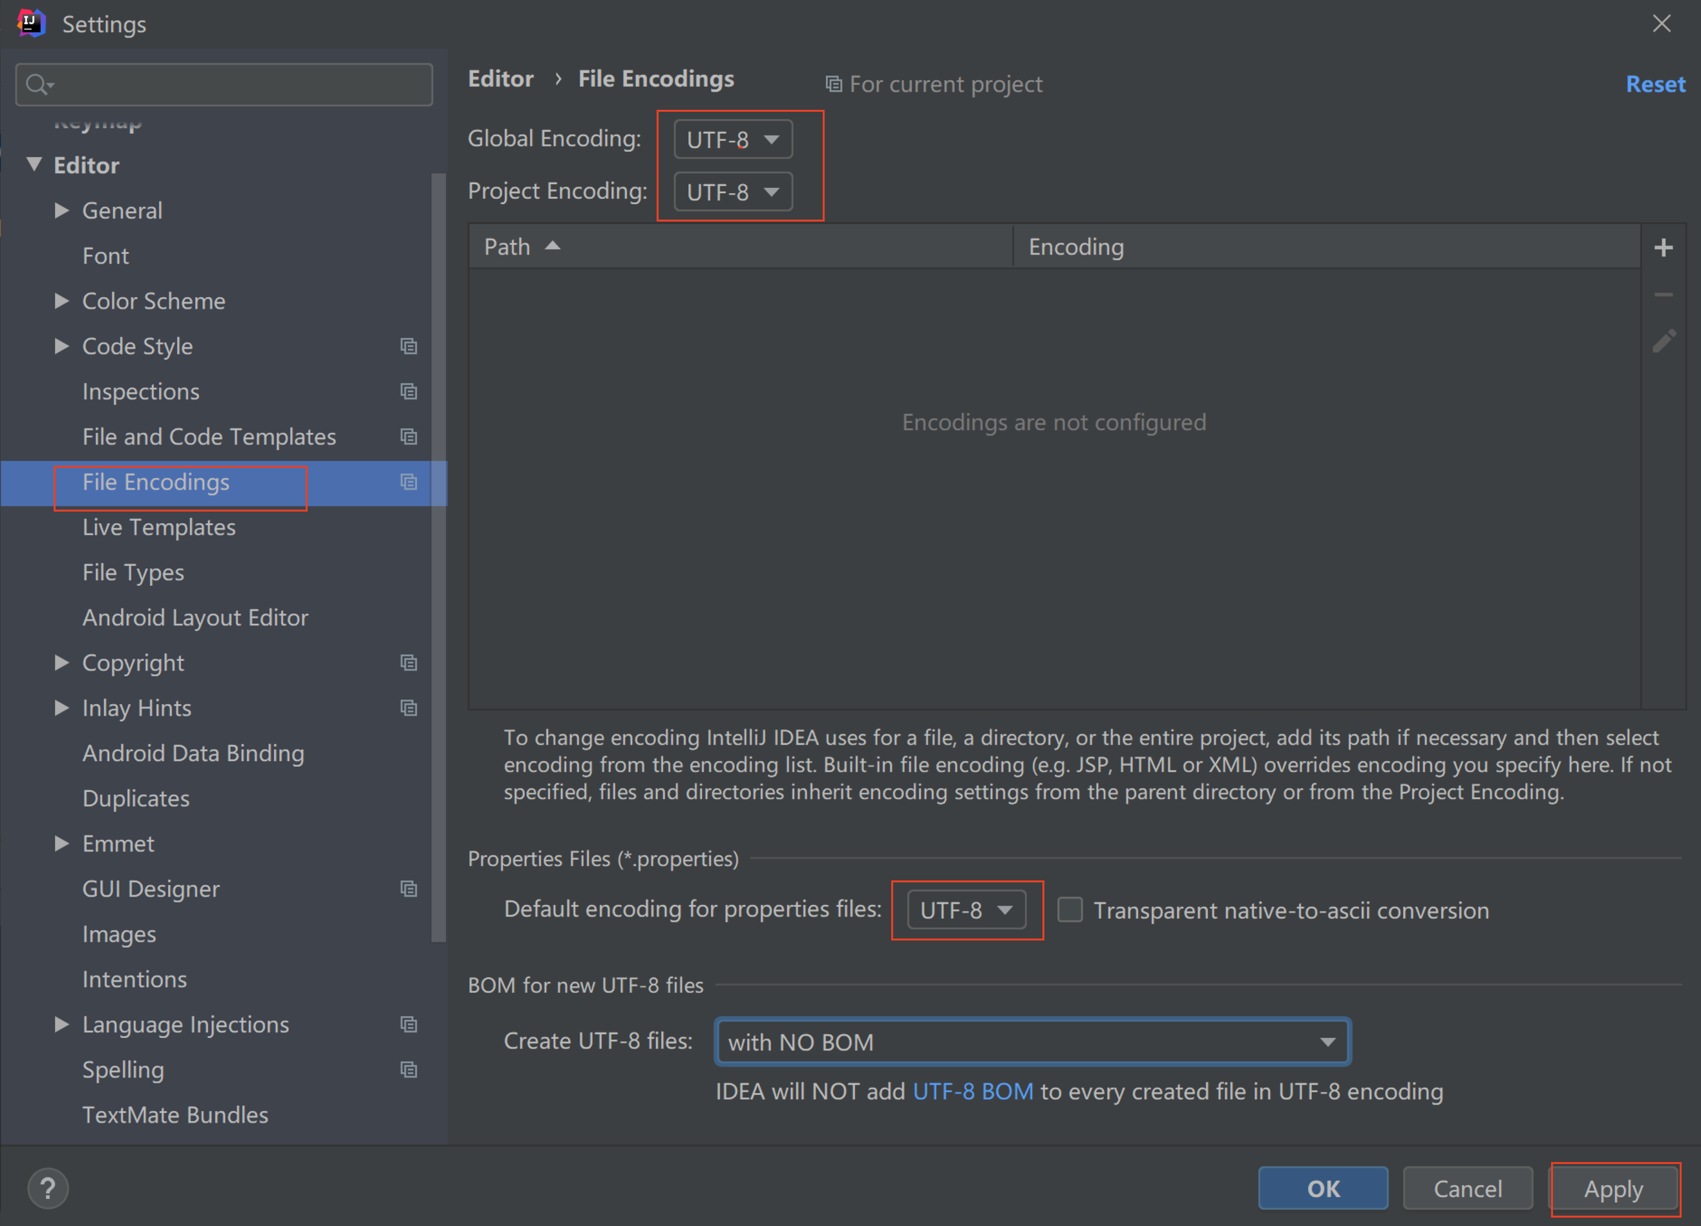
Task: Click the copy icon next to File and Code Templates
Action: point(408,436)
